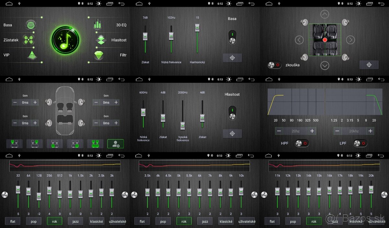The height and width of the screenshot is (228, 389).
Task: Click the down chevron below the car seats
Action: (x=324, y=66)
